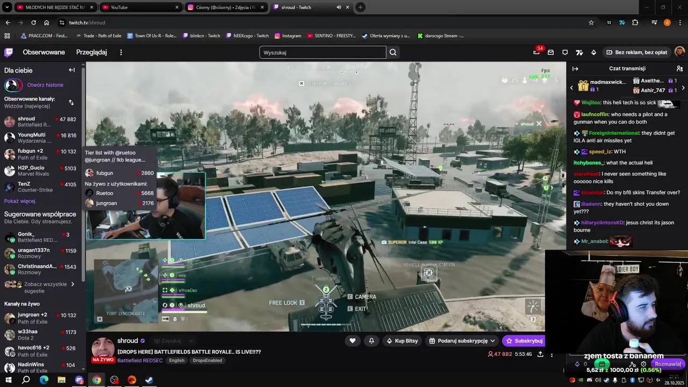The image size is (688, 387).
Task: Click the Subskrybuj button
Action: point(524,341)
